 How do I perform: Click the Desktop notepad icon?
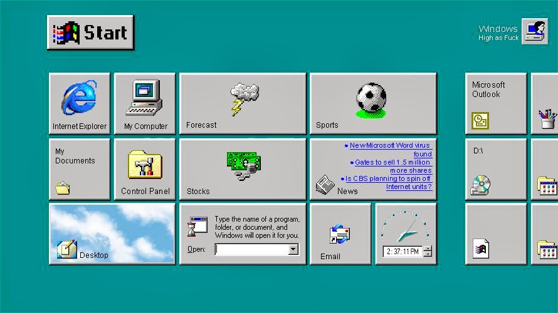pyautogui.click(x=66, y=249)
